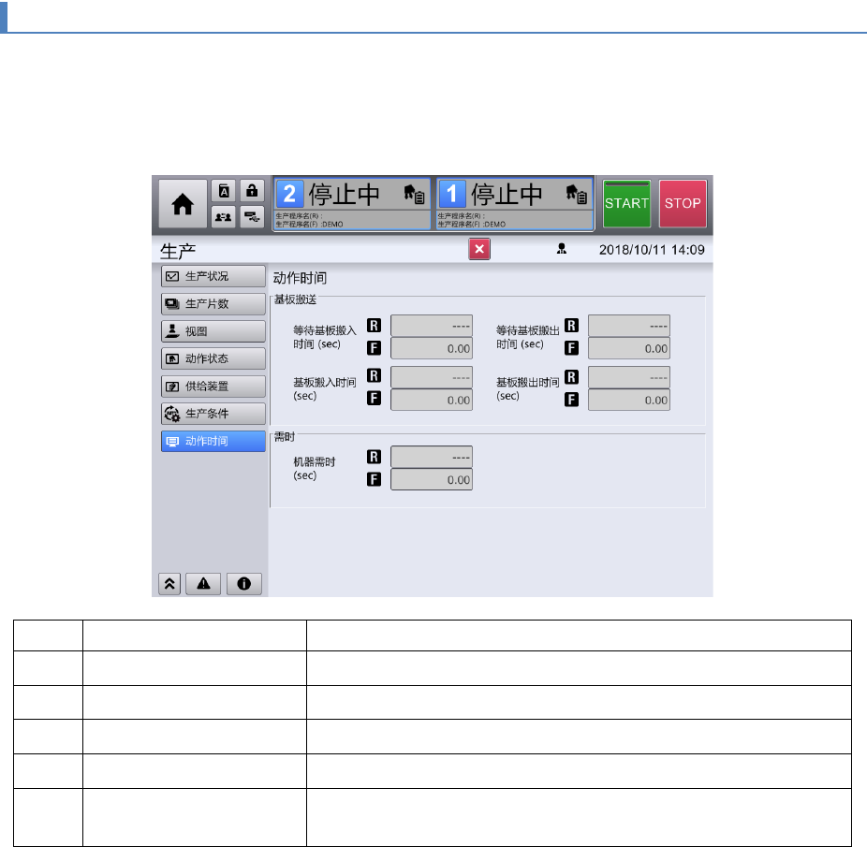The image size is (867, 847).
Task: Click F field for 基板搬入时间
Action: point(432,400)
